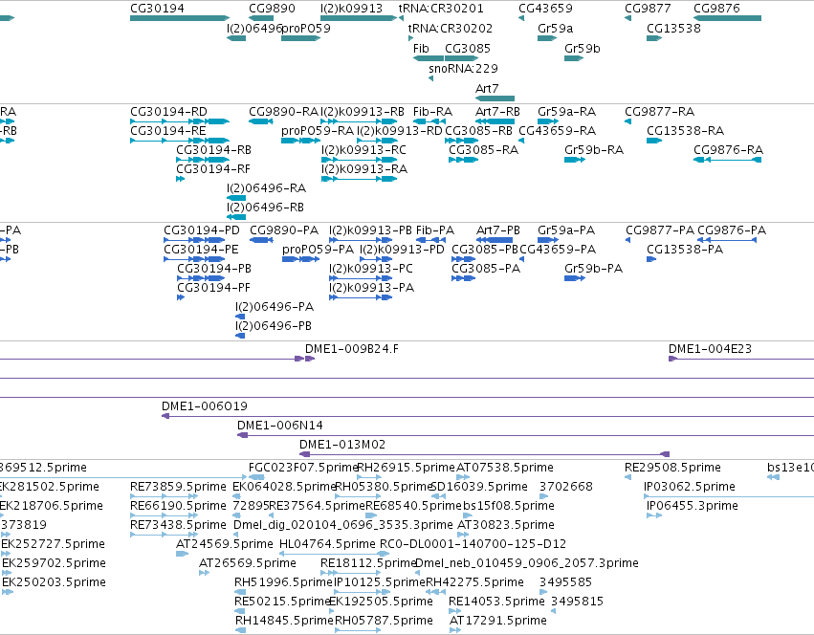Viewport: 814px width, 635px height.
Task: Click protein label Art7-PB
Action: coord(497,230)
